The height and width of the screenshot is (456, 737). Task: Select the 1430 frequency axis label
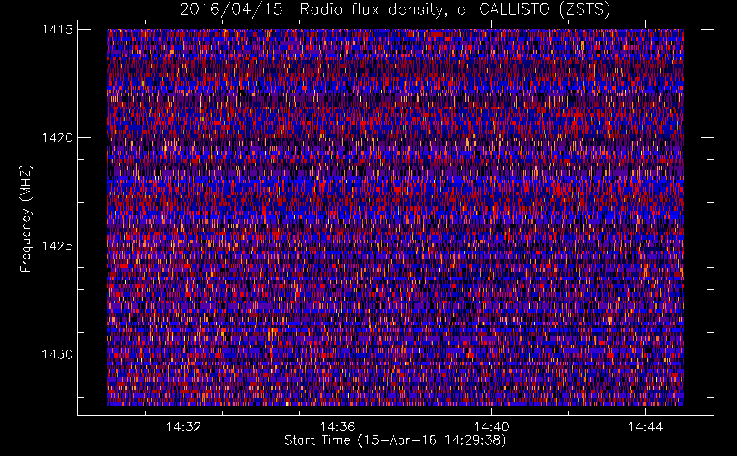(x=57, y=354)
